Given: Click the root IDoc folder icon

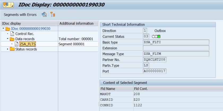Looking at the screenshot, I should point(8,29).
